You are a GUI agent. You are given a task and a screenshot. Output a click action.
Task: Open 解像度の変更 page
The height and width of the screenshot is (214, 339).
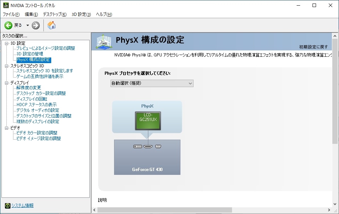click(x=29, y=88)
